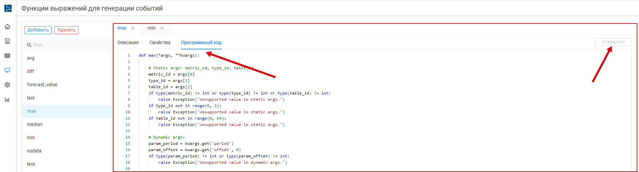
Task: Open the table grid sidebar icon
Action: coord(7,56)
